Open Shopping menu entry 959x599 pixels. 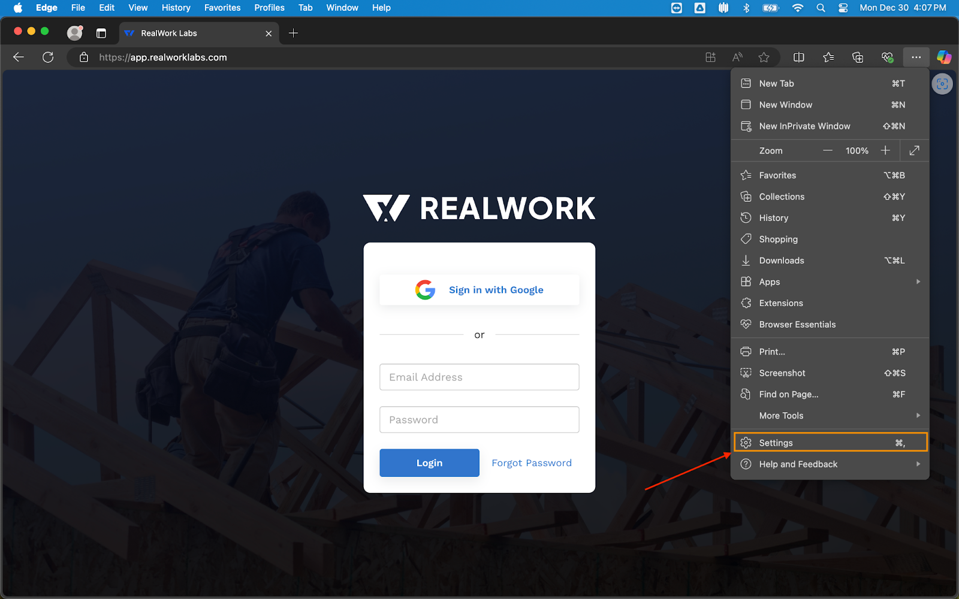pyautogui.click(x=830, y=239)
